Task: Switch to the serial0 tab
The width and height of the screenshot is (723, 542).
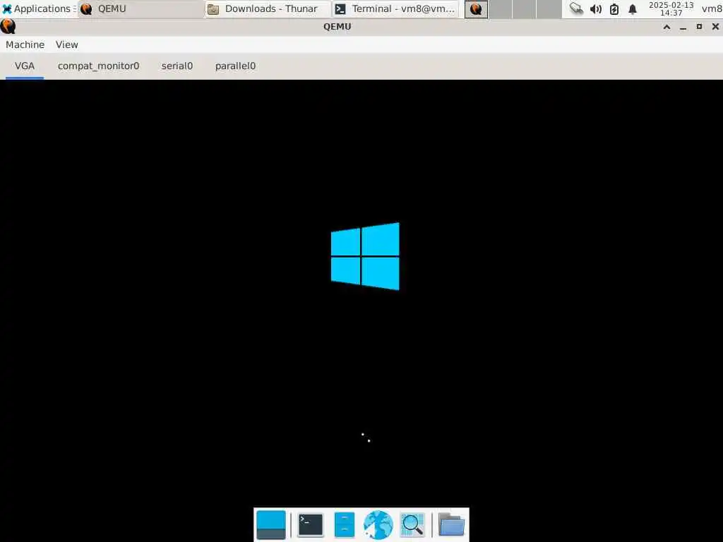Action: [x=177, y=66]
